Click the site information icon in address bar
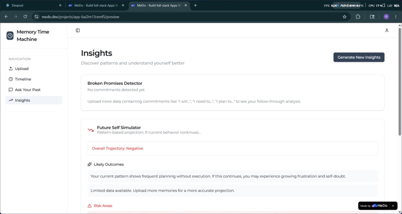This screenshot has height=214, width=402. pyautogui.click(x=37, y=16)
